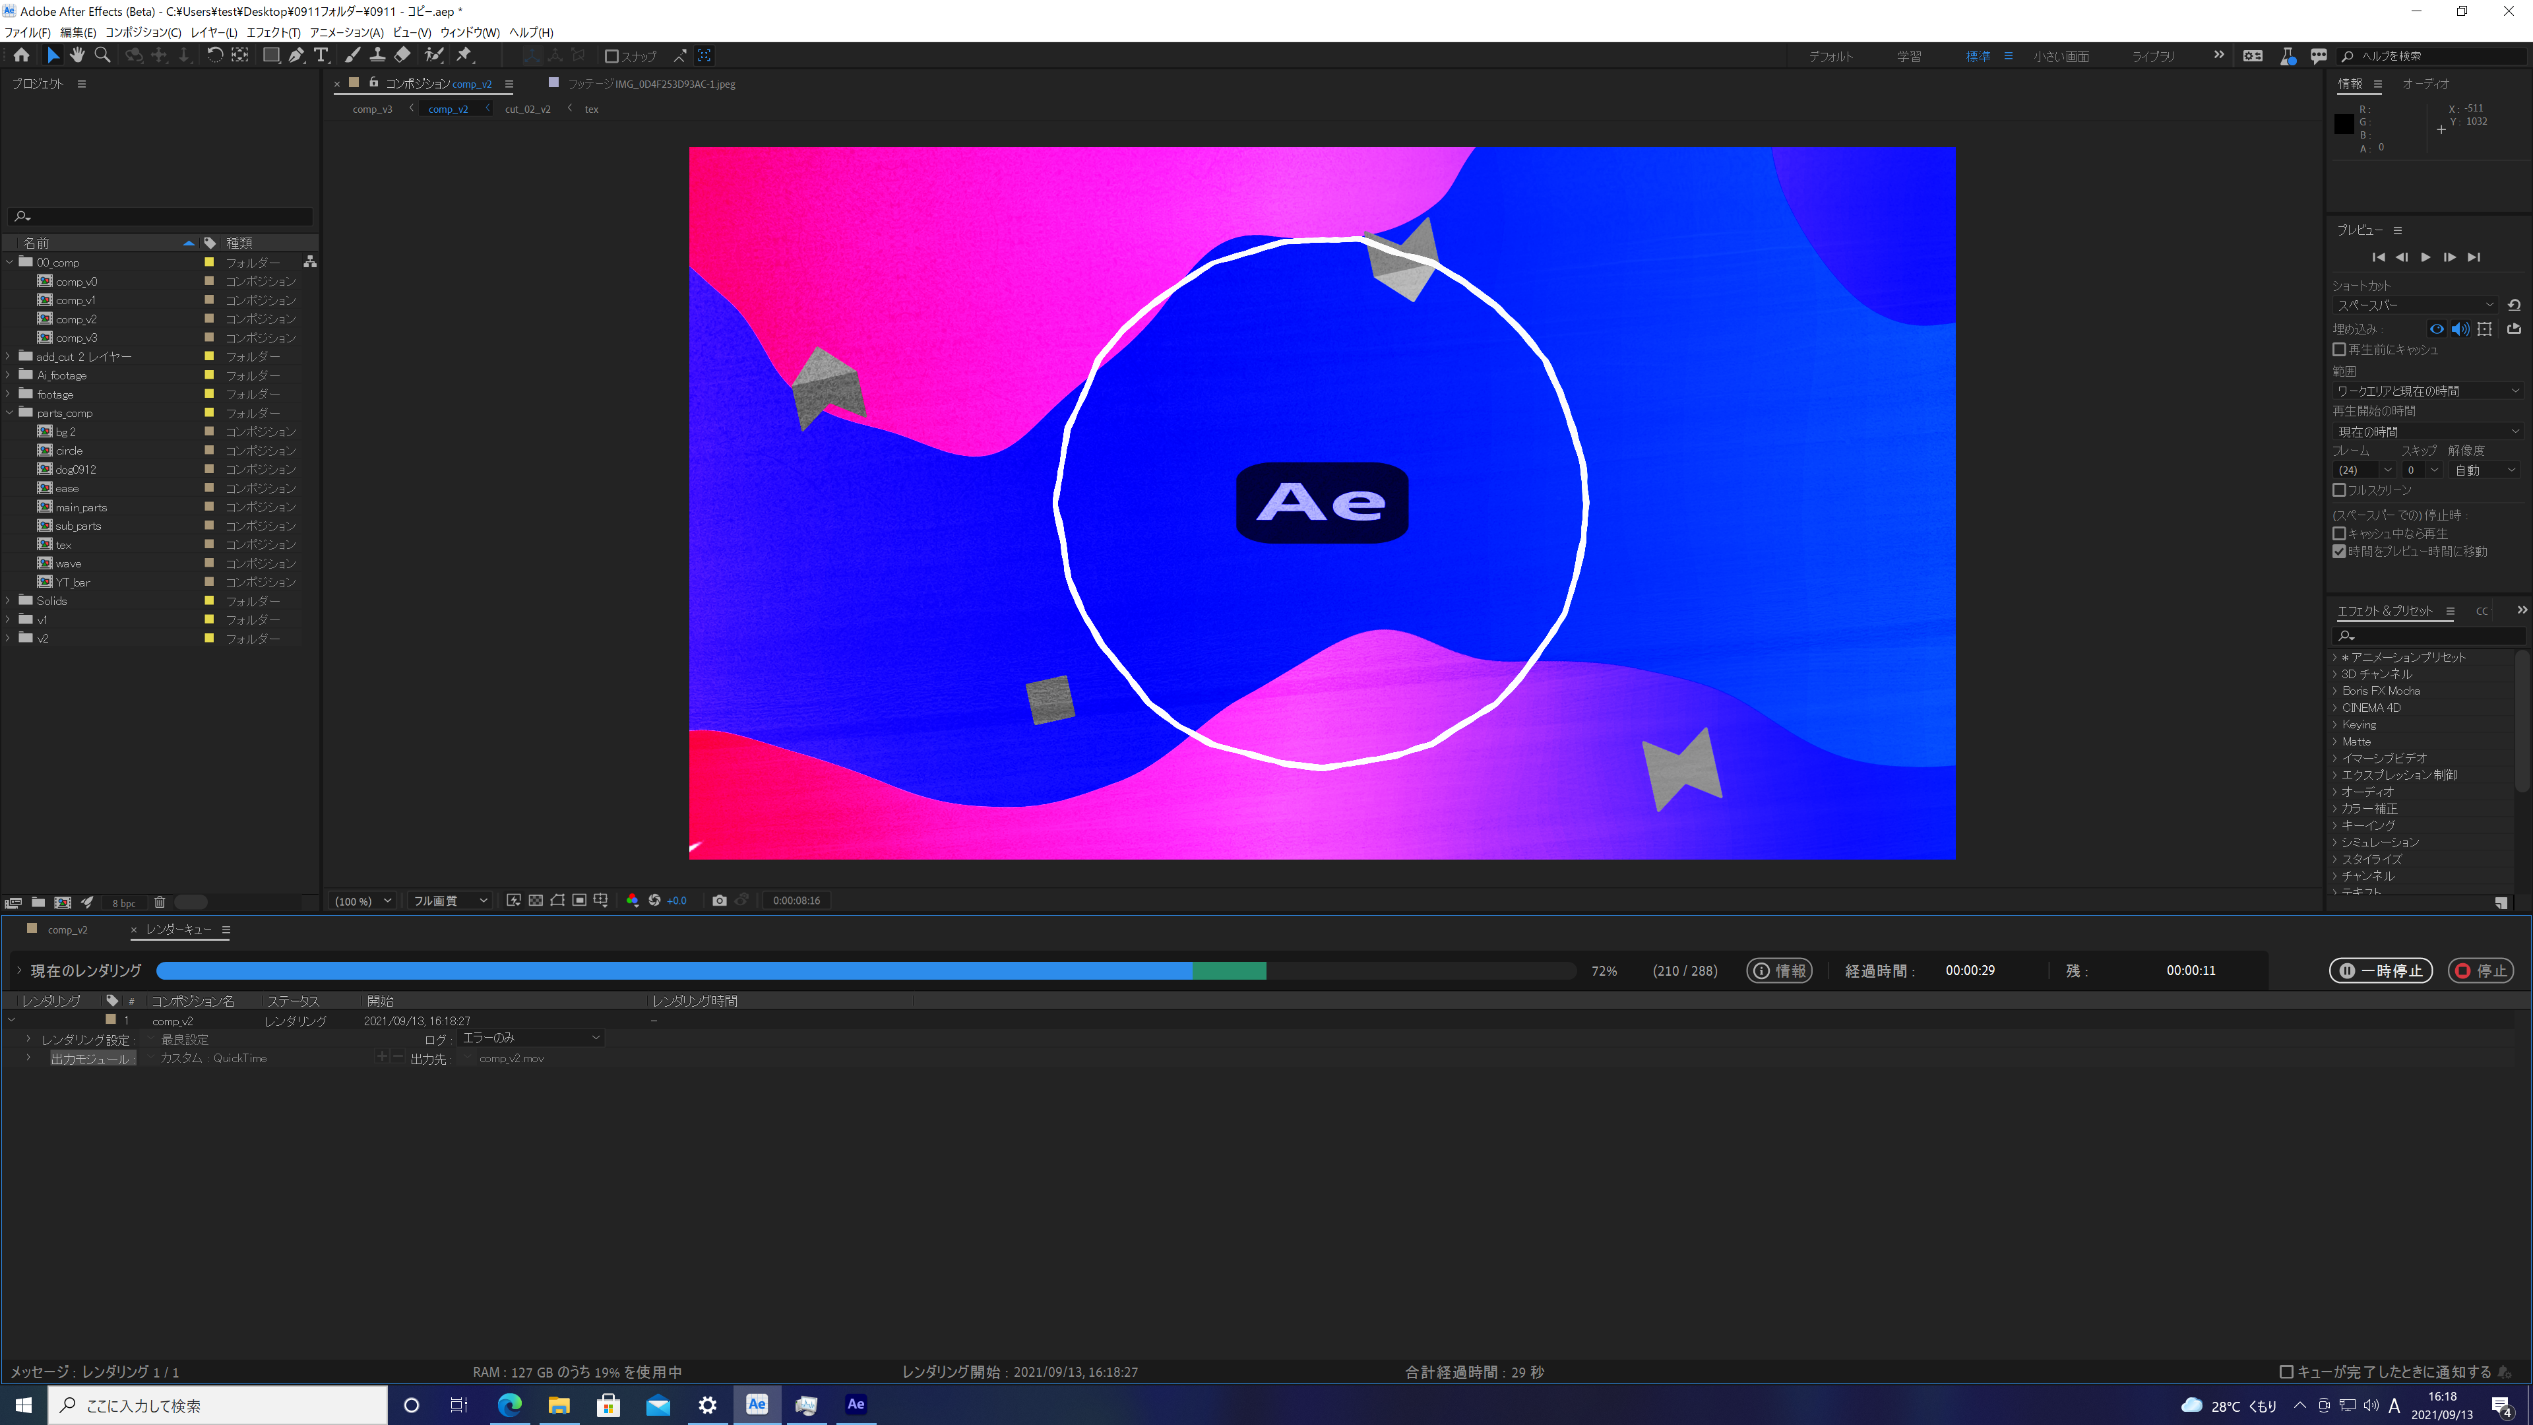Select the Clone Stamp tool
The image size is (2533, 1425).
(377, 55)
